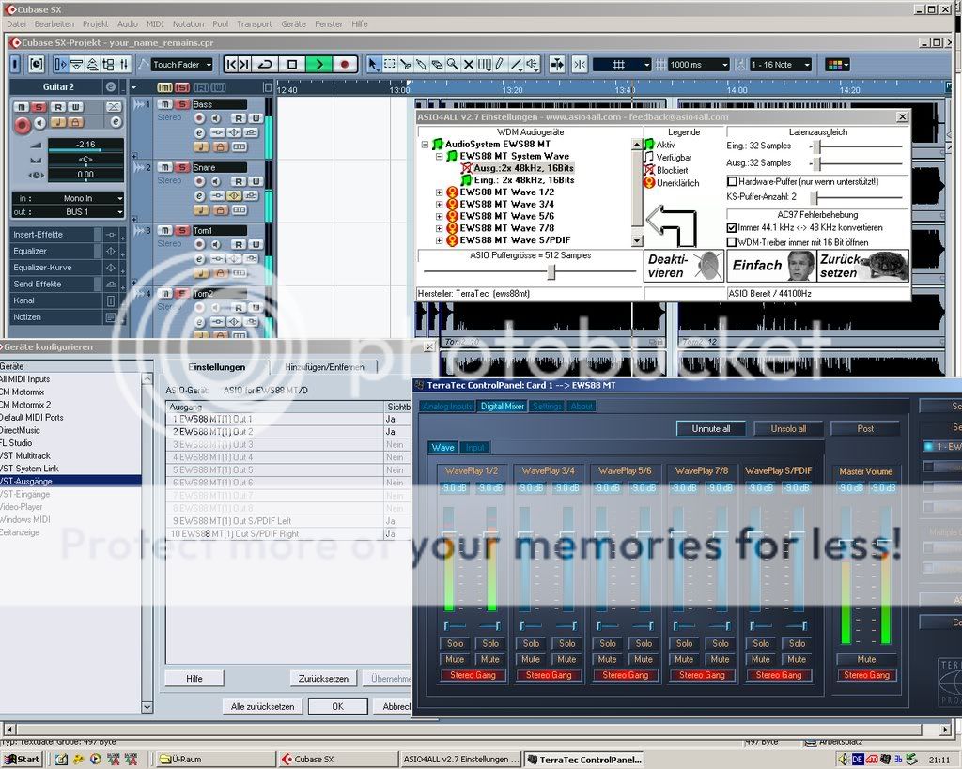Select Input tab in TerraTec mixer
The image size is (962, 769).
(x=474, y=448)
